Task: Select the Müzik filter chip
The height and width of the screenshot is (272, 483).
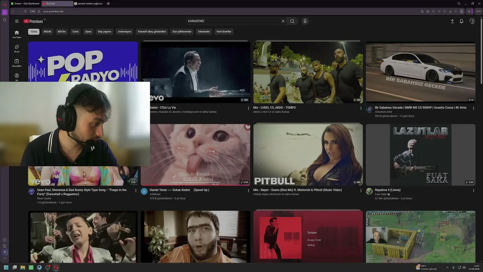Action: click(47, 32)
